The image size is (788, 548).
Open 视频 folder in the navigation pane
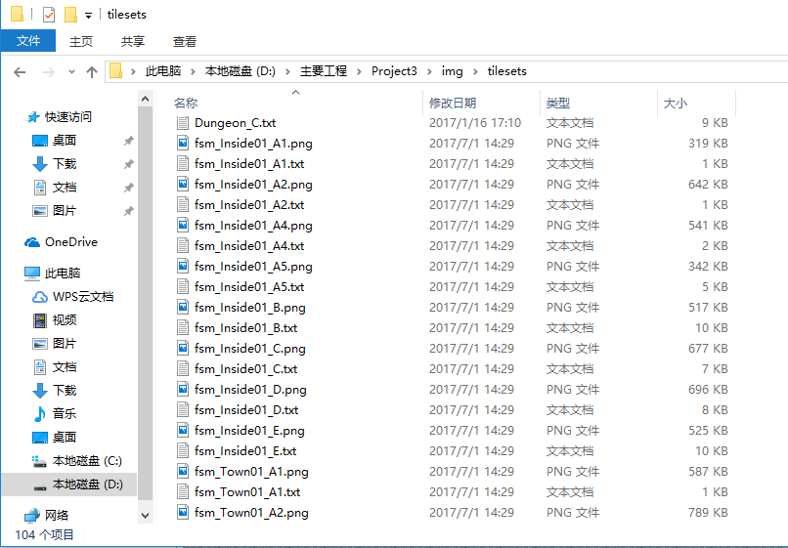65,320
